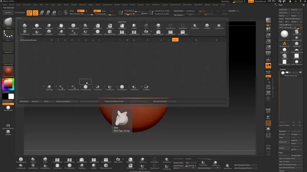Open the Preferences menu in the menu bar

[x=107, y=5]
